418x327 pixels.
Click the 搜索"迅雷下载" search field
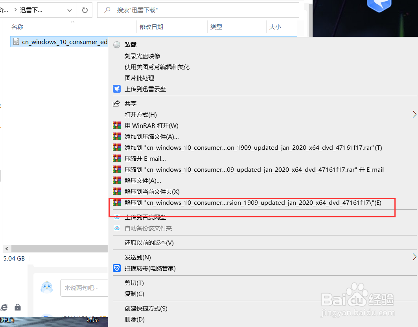198,10
